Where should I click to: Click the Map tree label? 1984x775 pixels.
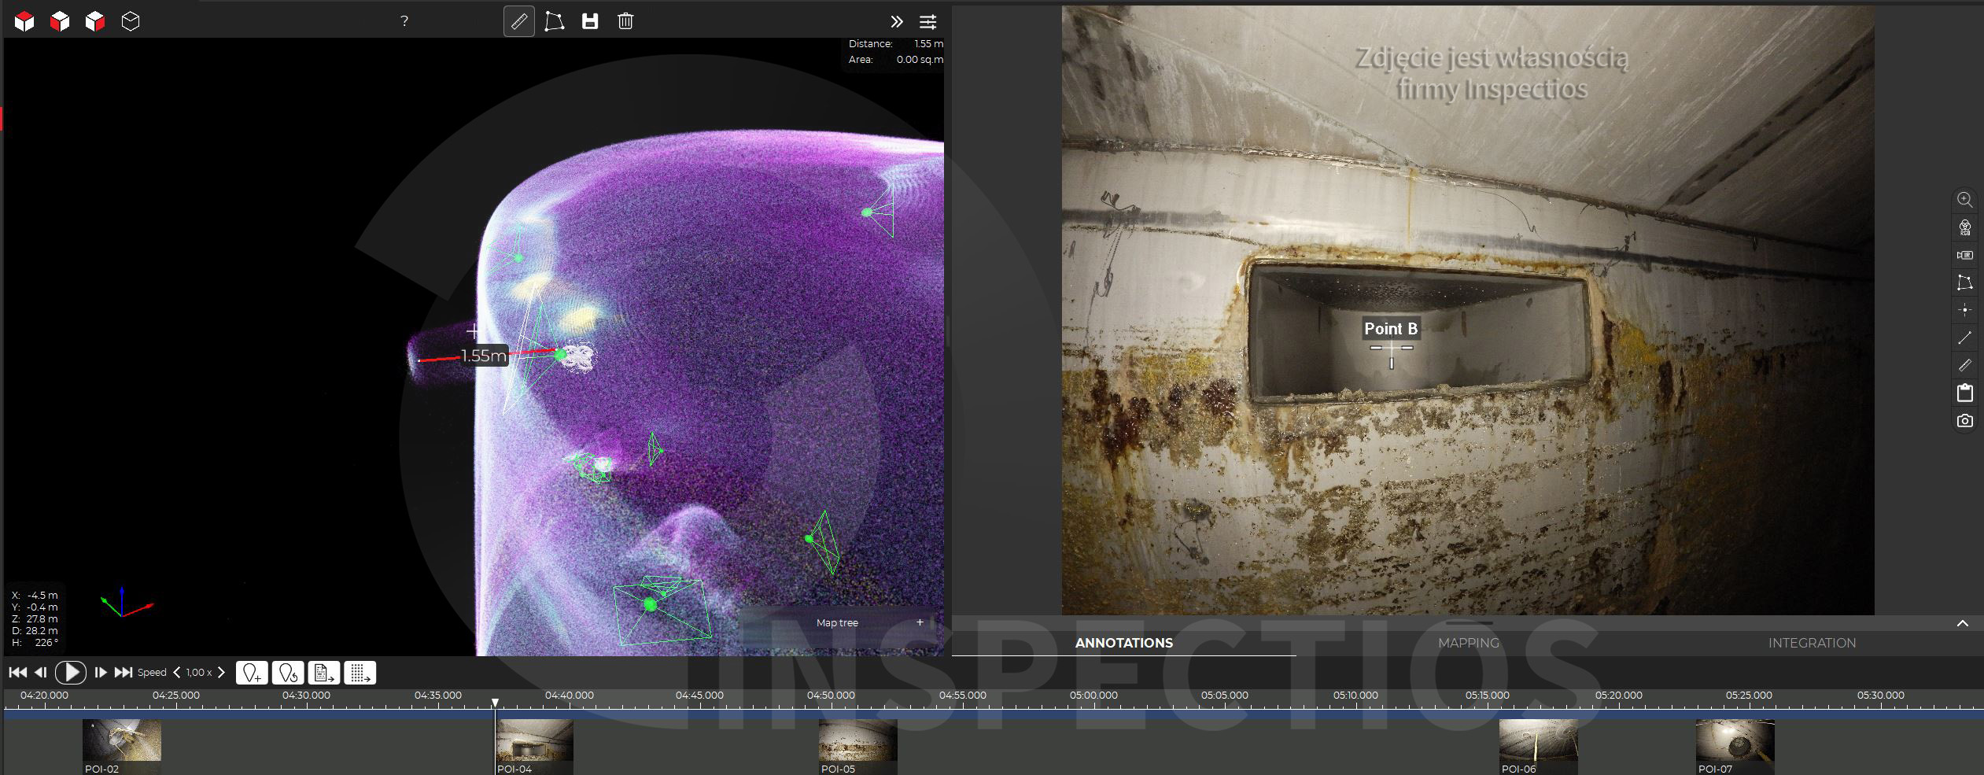837,622
